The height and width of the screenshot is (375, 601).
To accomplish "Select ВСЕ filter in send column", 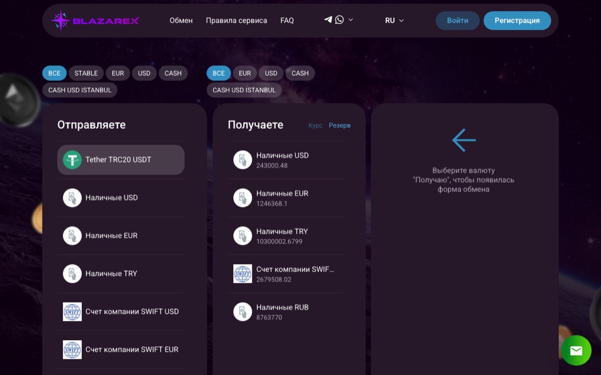I will coord(55,73).
